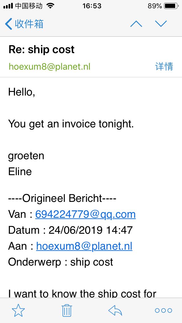Expand message 详情 details
182x323 pixels.
164,67
